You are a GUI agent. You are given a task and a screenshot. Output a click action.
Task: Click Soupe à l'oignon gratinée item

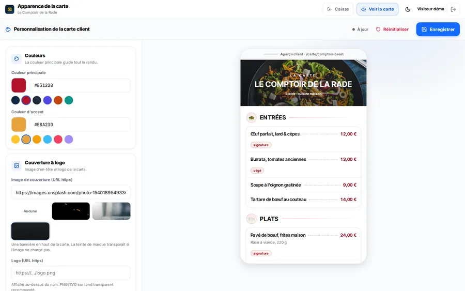pos(303,185)
